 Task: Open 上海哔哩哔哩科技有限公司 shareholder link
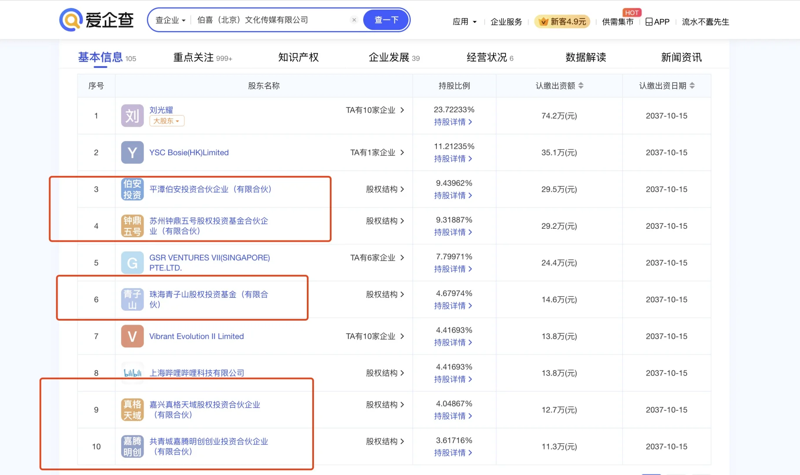coord(197,373)
